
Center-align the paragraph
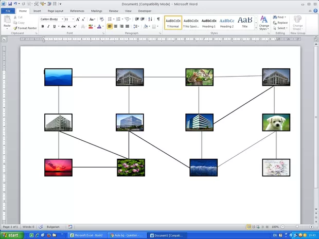pyautogui.click(x=115, y=26)
